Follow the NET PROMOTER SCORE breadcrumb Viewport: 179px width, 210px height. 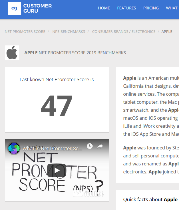25,32
